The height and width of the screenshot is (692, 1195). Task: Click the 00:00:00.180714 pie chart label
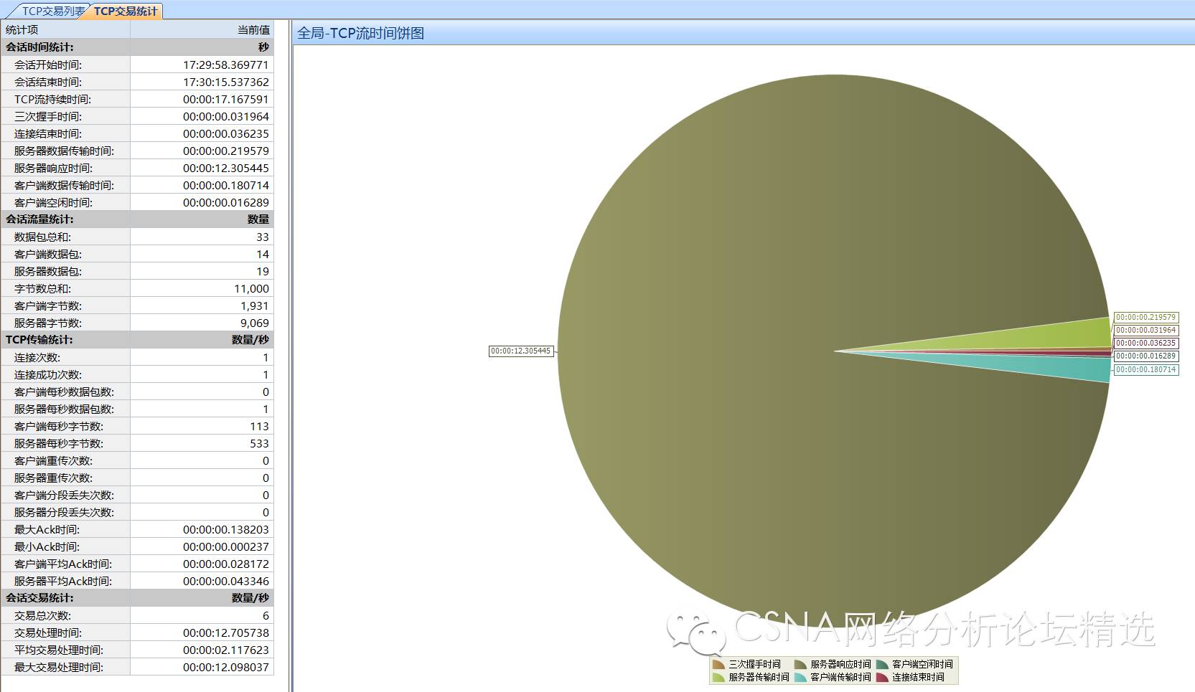1145,370
